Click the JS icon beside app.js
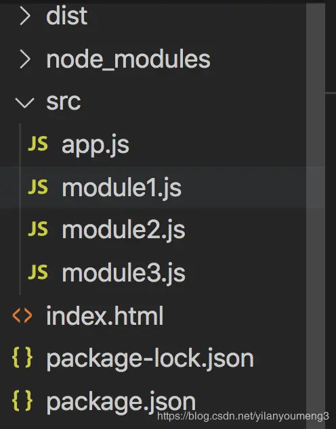This screenshot has width=336, height=429. 38,143
